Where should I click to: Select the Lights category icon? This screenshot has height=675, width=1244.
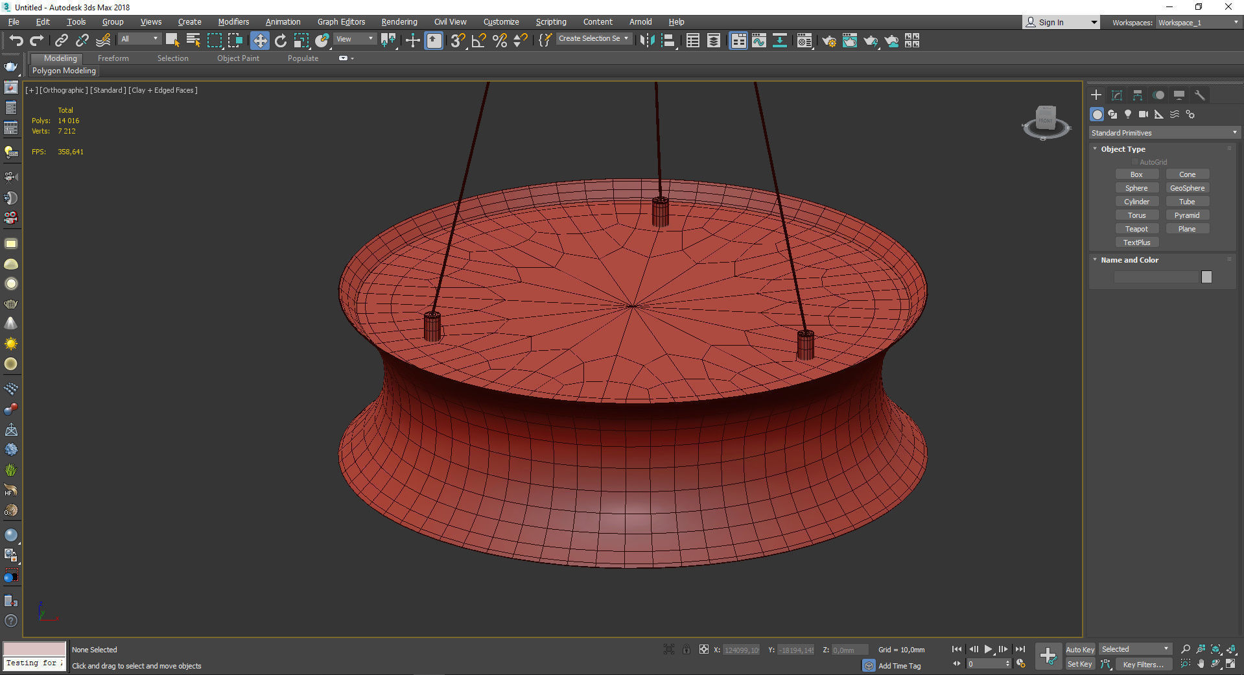click(x=1128, y=114)
